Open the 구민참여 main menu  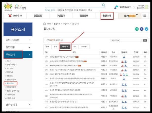click(x=61, y=15)
